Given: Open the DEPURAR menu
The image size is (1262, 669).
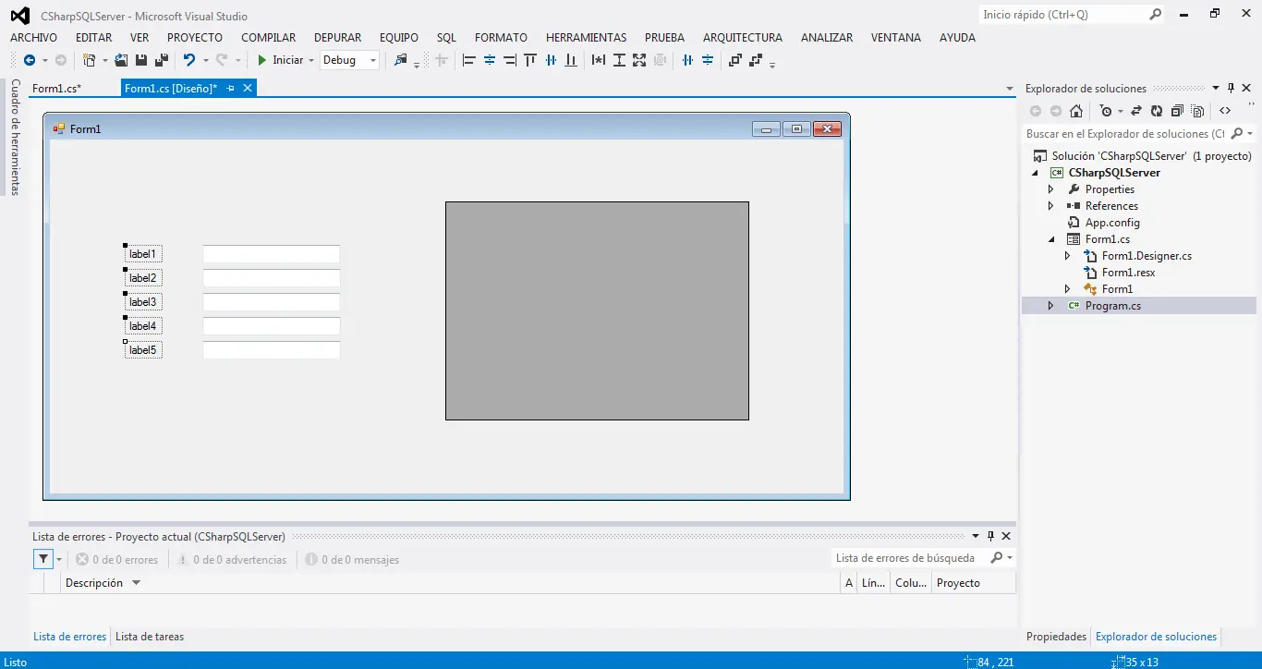Looking at the screenshot, I should (337, 38).
